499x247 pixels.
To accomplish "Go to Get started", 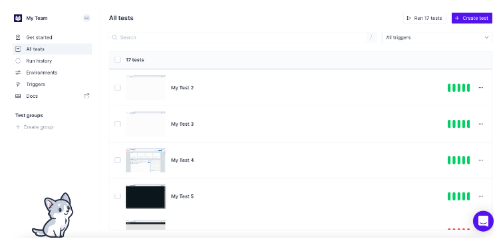I will (x=52, y=37).
